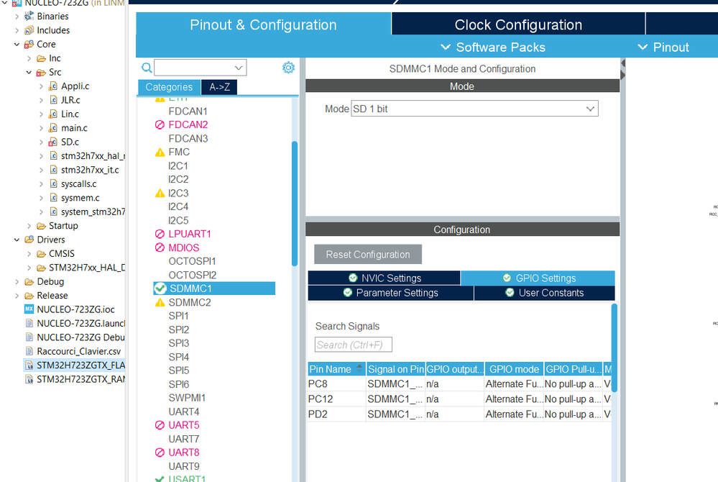
Task: Expand the Software Packs menu
Action: point(493,47)
